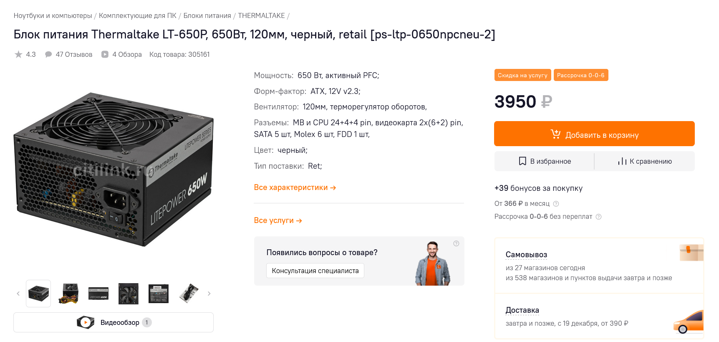The height and width of the screenshot is (342, 719).
Task: Add product to comparison list
Action: [645, 161]
